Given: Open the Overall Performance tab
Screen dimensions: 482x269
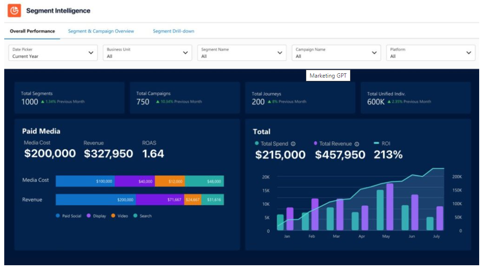Looking at the screenshot, I should click(x=33, y=31).
